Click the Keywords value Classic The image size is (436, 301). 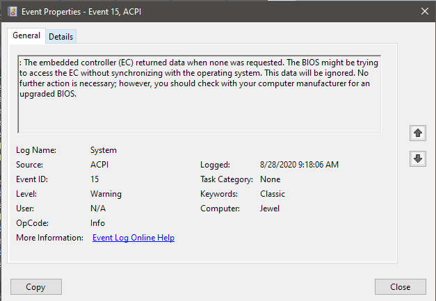(x=273, y=194)
